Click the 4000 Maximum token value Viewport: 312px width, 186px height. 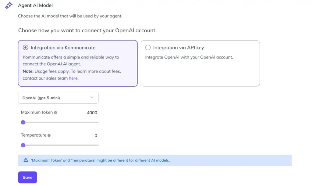tap(92, 113)
